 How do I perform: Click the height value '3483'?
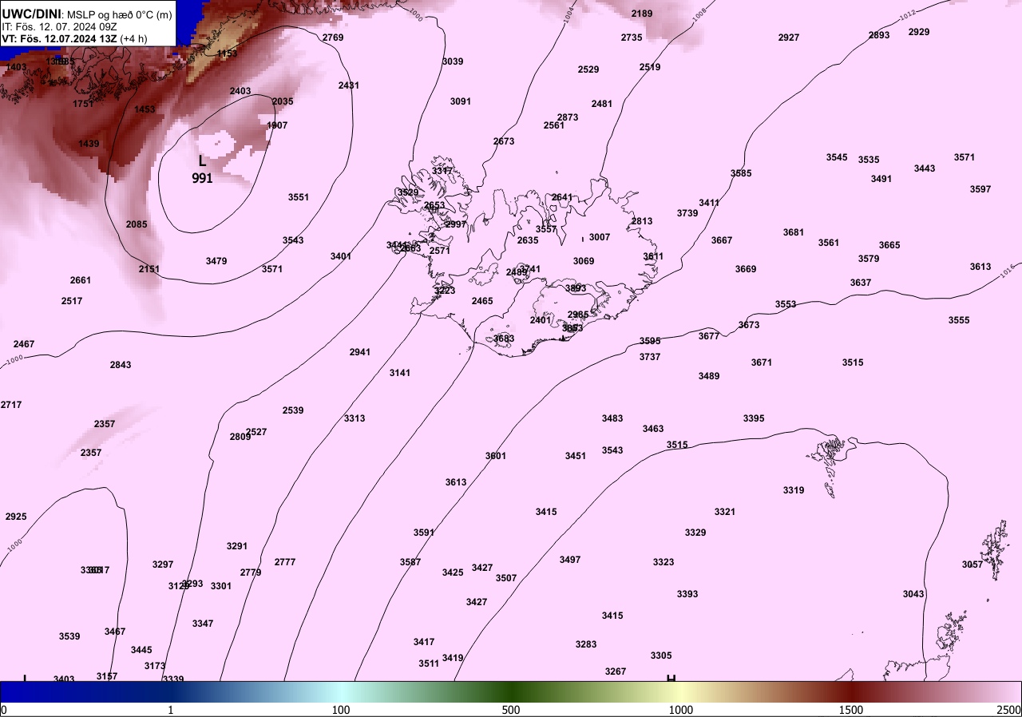click(612, 418)
